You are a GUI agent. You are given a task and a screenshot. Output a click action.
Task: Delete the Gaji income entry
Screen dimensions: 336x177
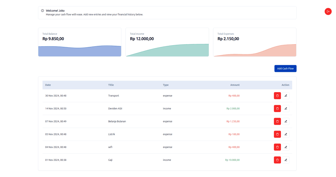[277, 160]
